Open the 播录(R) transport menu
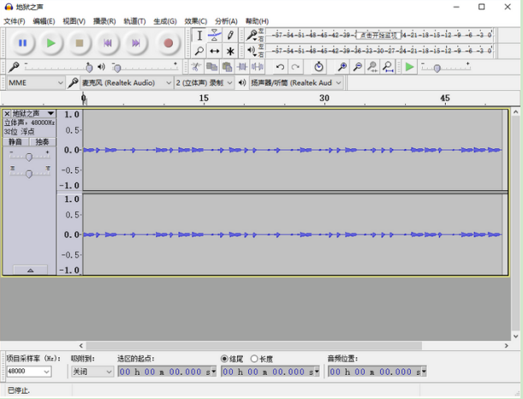Screen dimensions: 523x399 pyautogui.click(x=104, y=21)
